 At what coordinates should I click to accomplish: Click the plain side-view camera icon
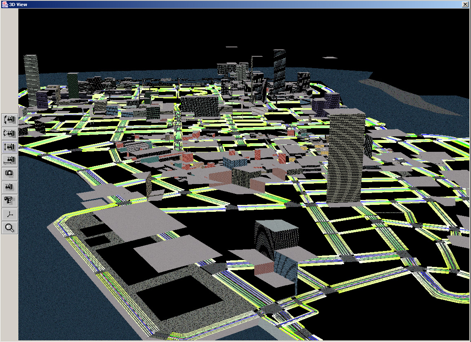tap(9, 187)
